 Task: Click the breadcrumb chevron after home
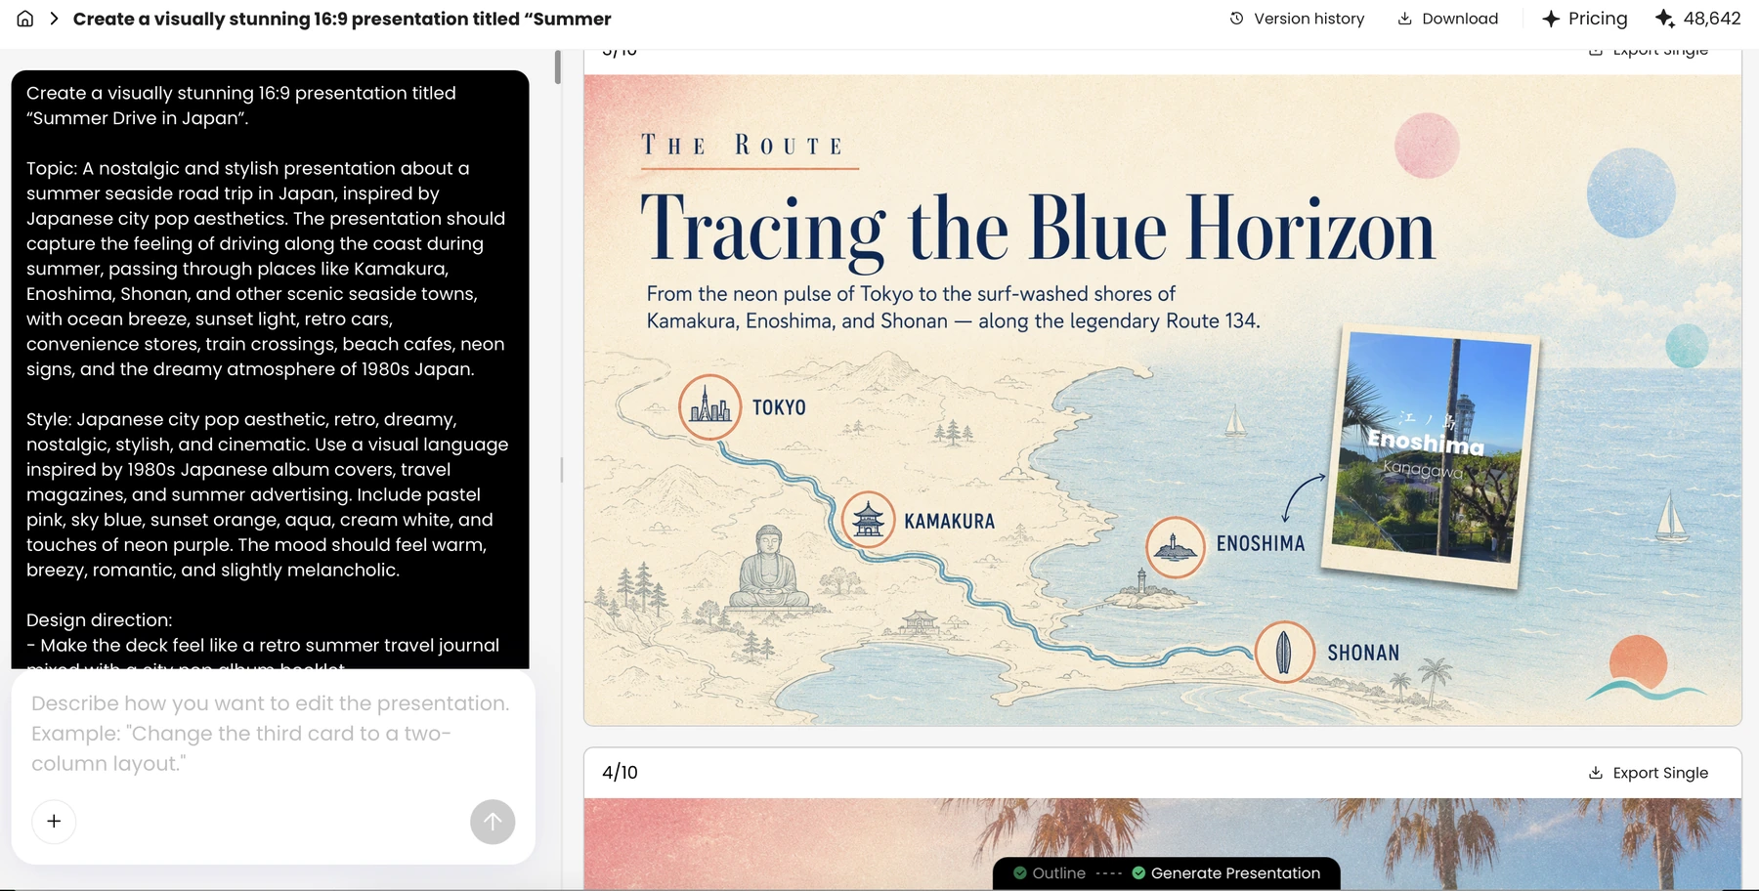[x=55, y=19]
